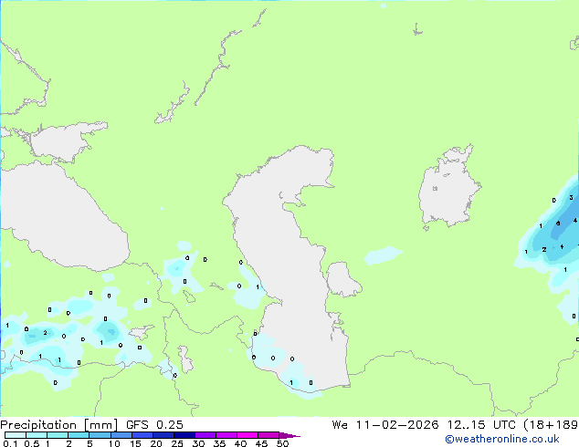
Task: Click the 0.5–1 mm legend color box
Action: pos(37,435)
